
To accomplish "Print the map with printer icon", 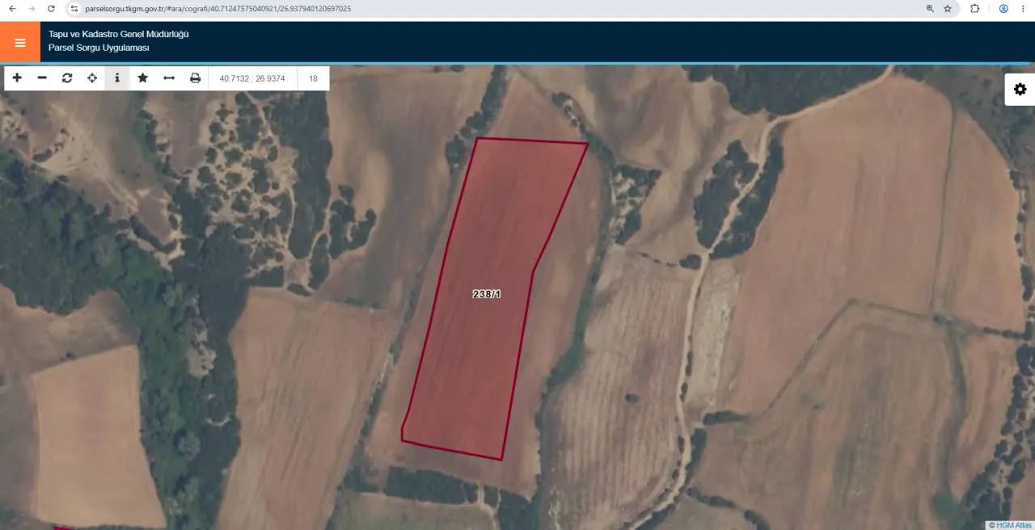I will [x=195, y=78].
